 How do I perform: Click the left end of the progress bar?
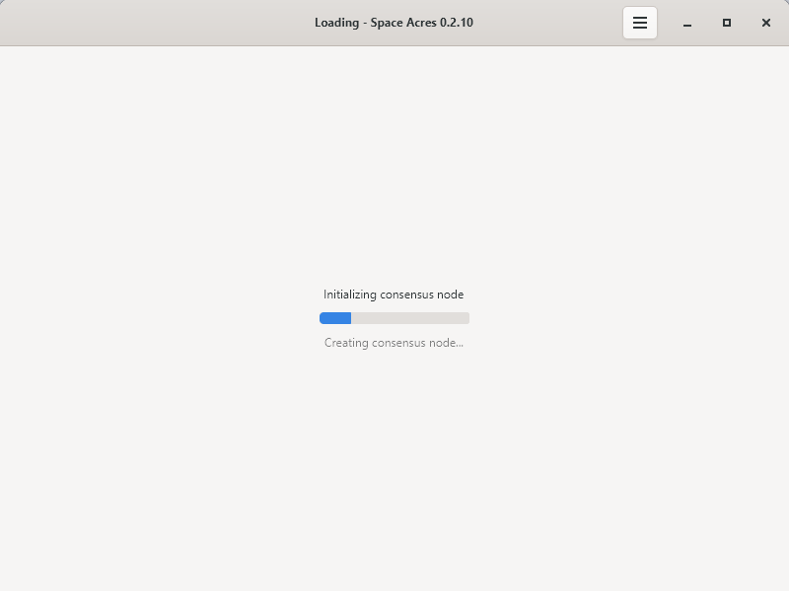click(323, 318)
